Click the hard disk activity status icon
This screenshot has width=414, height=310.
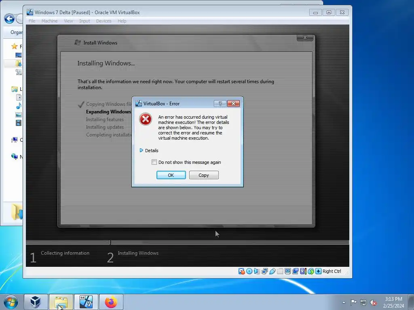(x=241, y=271)
